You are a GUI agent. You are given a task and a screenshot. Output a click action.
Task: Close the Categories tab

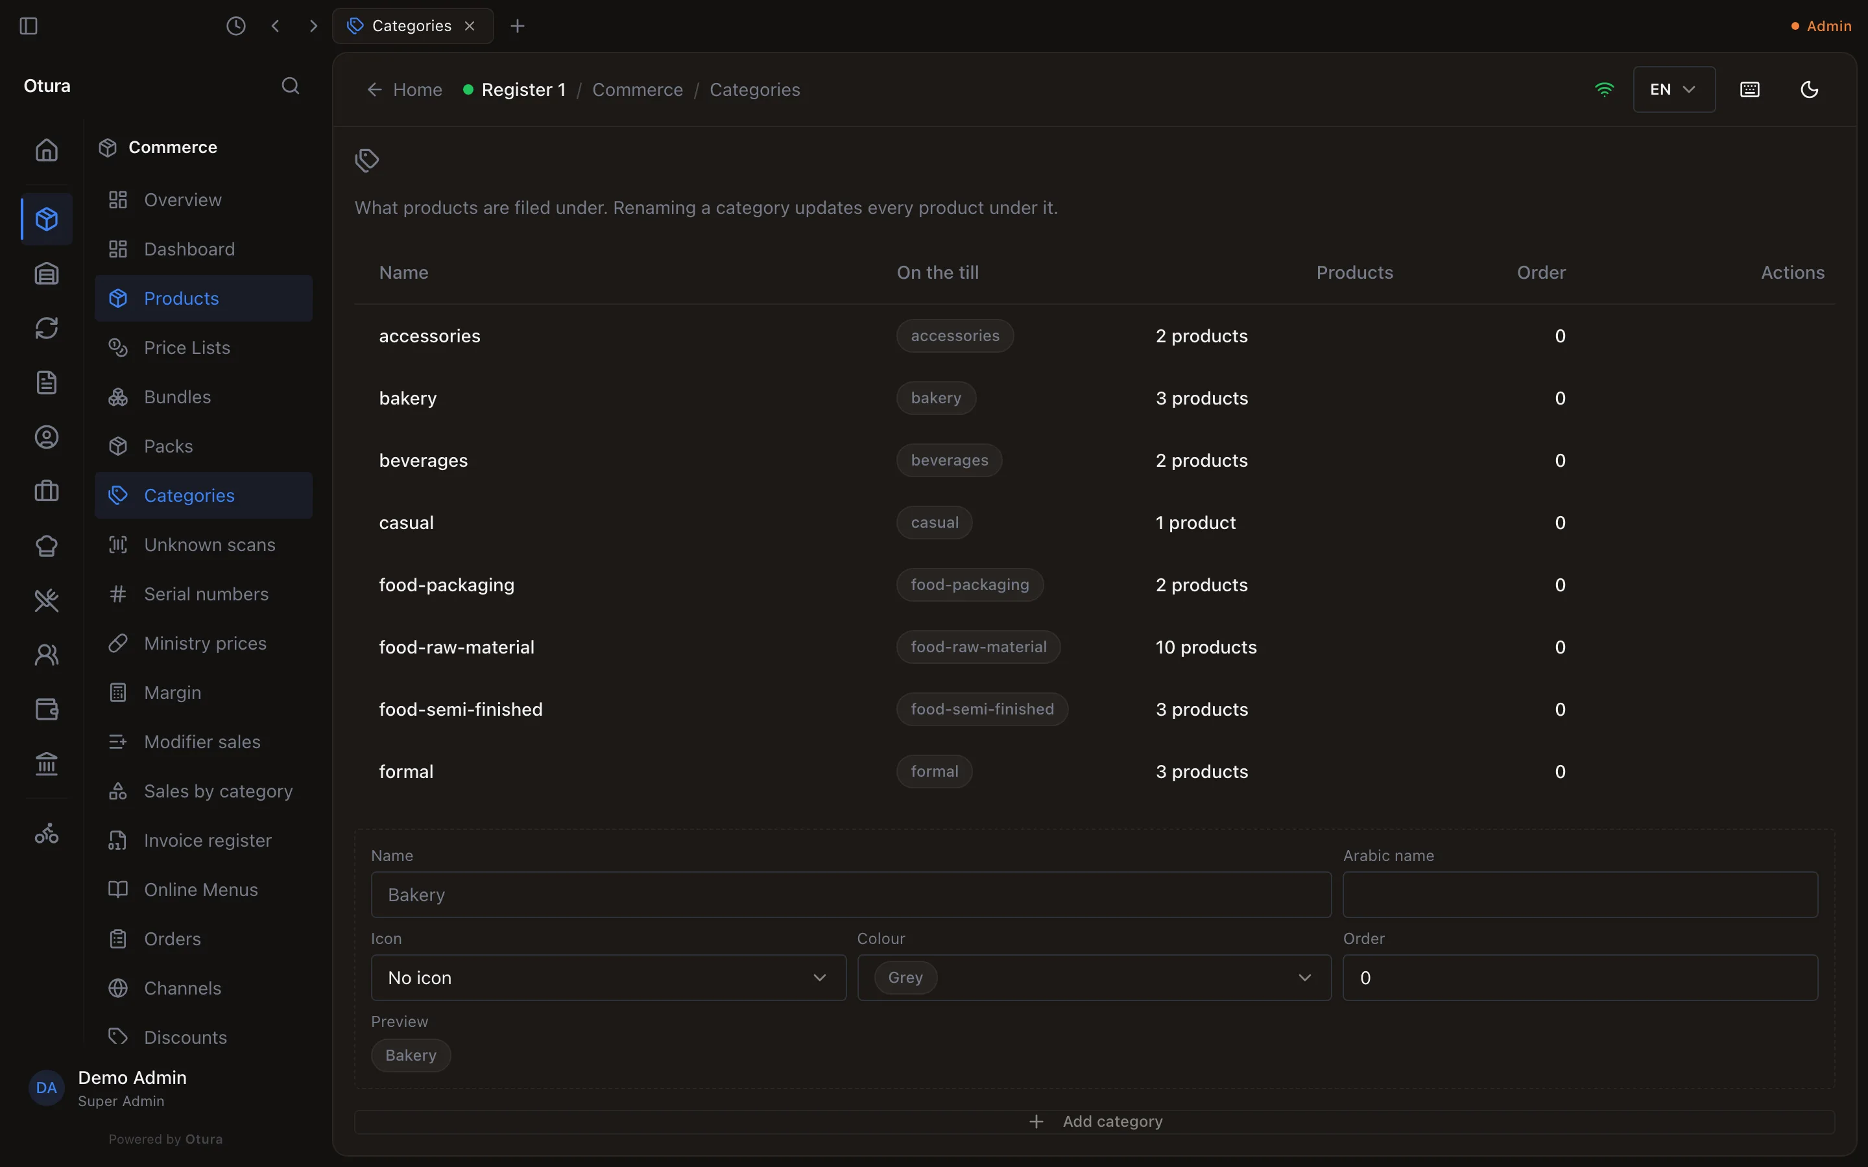click(x=470, y=26)
